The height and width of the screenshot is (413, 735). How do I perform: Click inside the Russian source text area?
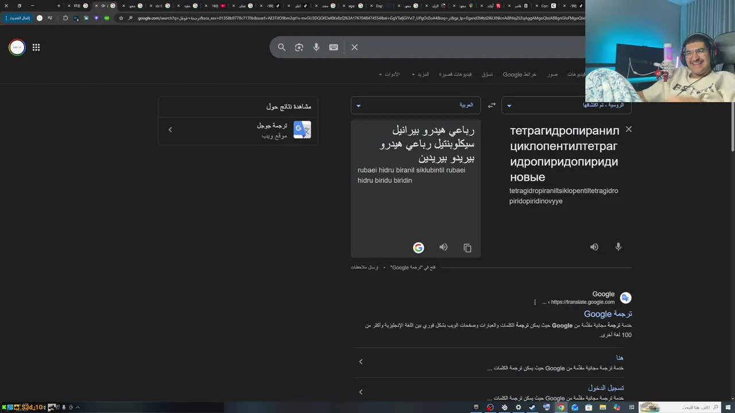click(564, 154)
